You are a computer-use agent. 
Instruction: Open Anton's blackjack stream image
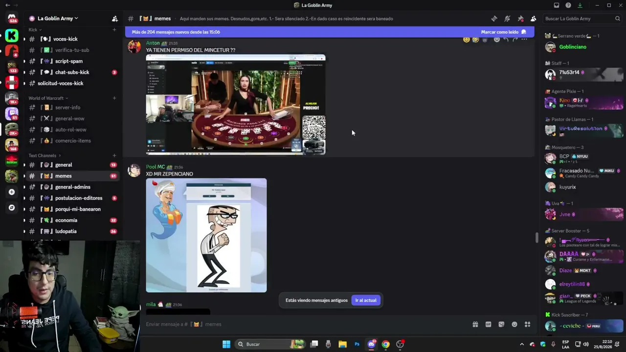pos(236,105)
